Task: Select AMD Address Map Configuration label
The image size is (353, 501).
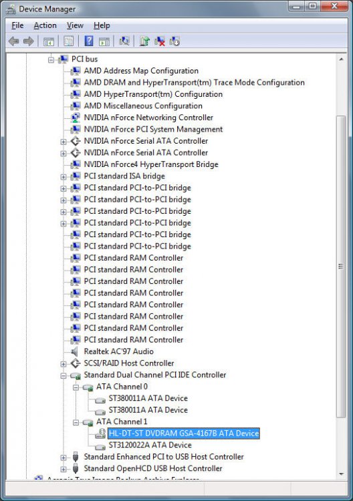Action: pos(141,71)
